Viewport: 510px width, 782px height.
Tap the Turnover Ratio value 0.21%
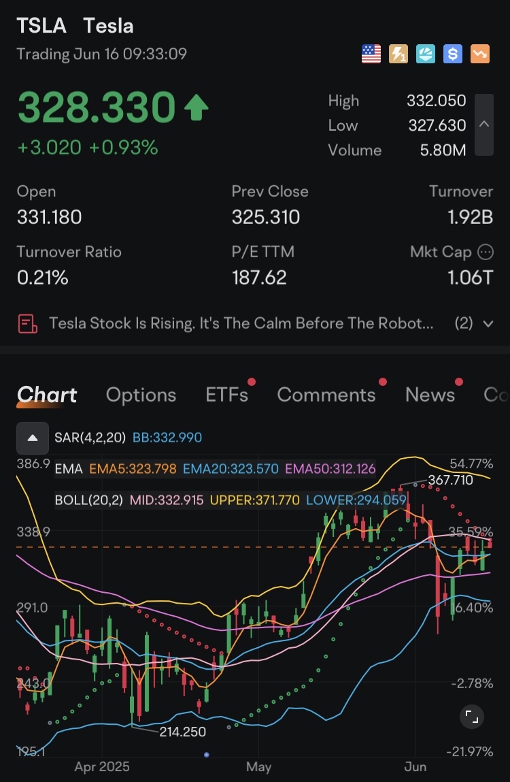click(x=42, y=278)
